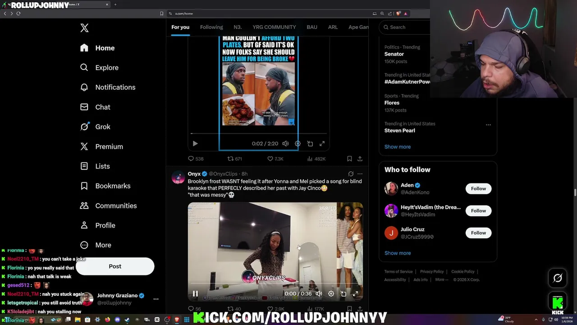Screen dimensions: 577x325
Task: Expand the More menu in sidebar
Action: pos(96,245)
